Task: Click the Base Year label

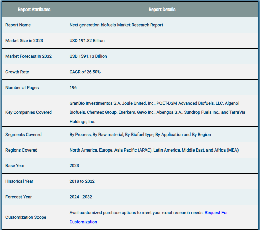Action: pyautogui.click(x=15, y=165)
